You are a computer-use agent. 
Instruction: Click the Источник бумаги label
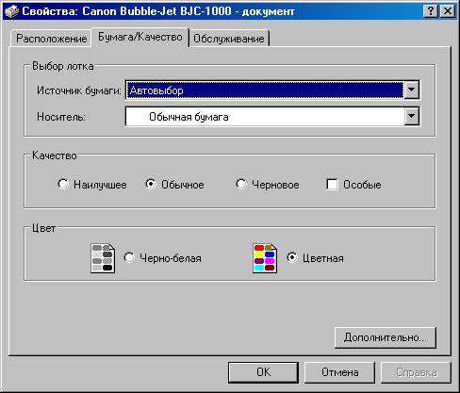(x=79, y=90)
